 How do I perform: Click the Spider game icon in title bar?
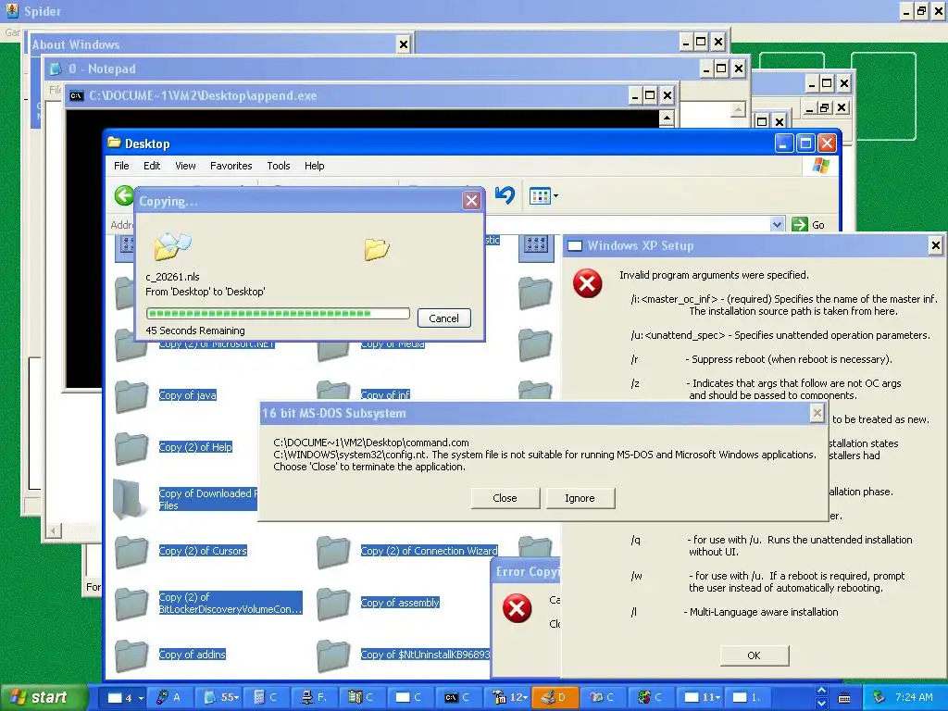coord(11,10)
